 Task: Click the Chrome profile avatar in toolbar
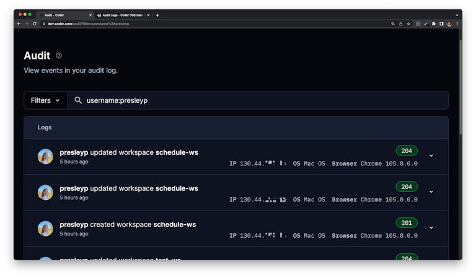click(449, 24)
